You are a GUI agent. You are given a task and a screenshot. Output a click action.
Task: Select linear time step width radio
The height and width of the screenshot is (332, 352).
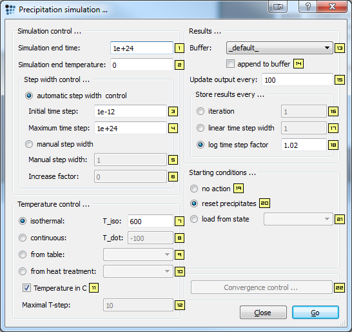(x=200, y=128)
